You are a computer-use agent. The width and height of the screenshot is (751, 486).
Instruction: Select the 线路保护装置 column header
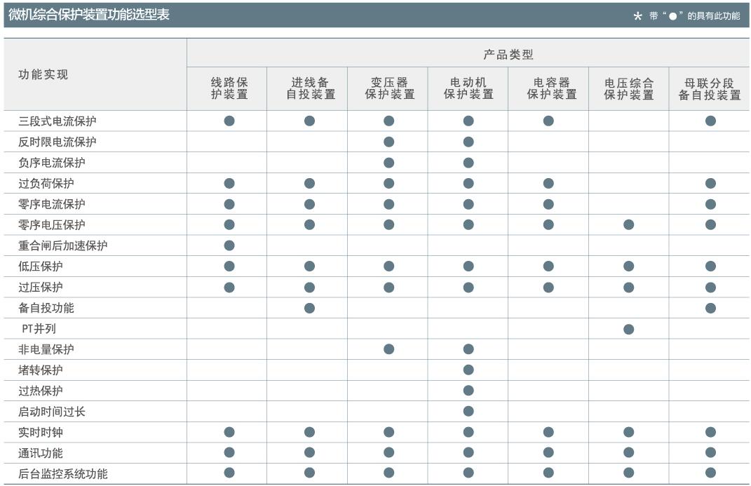229,88
